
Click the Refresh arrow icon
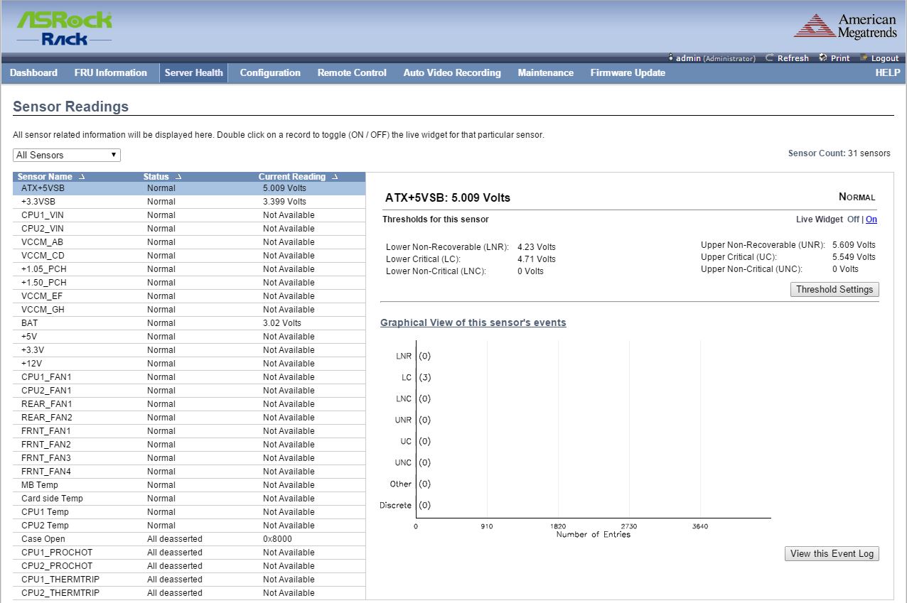770,58
